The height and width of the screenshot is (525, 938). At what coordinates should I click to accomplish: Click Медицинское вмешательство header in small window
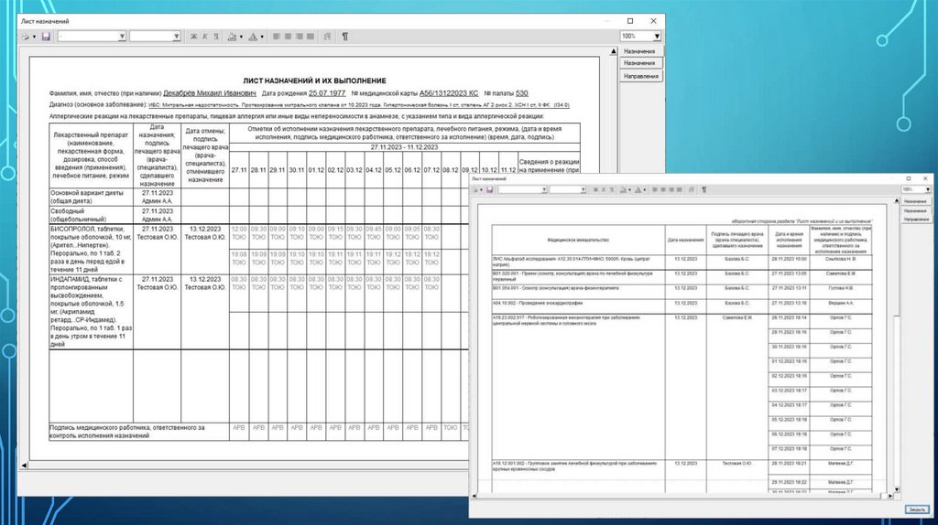578,241
